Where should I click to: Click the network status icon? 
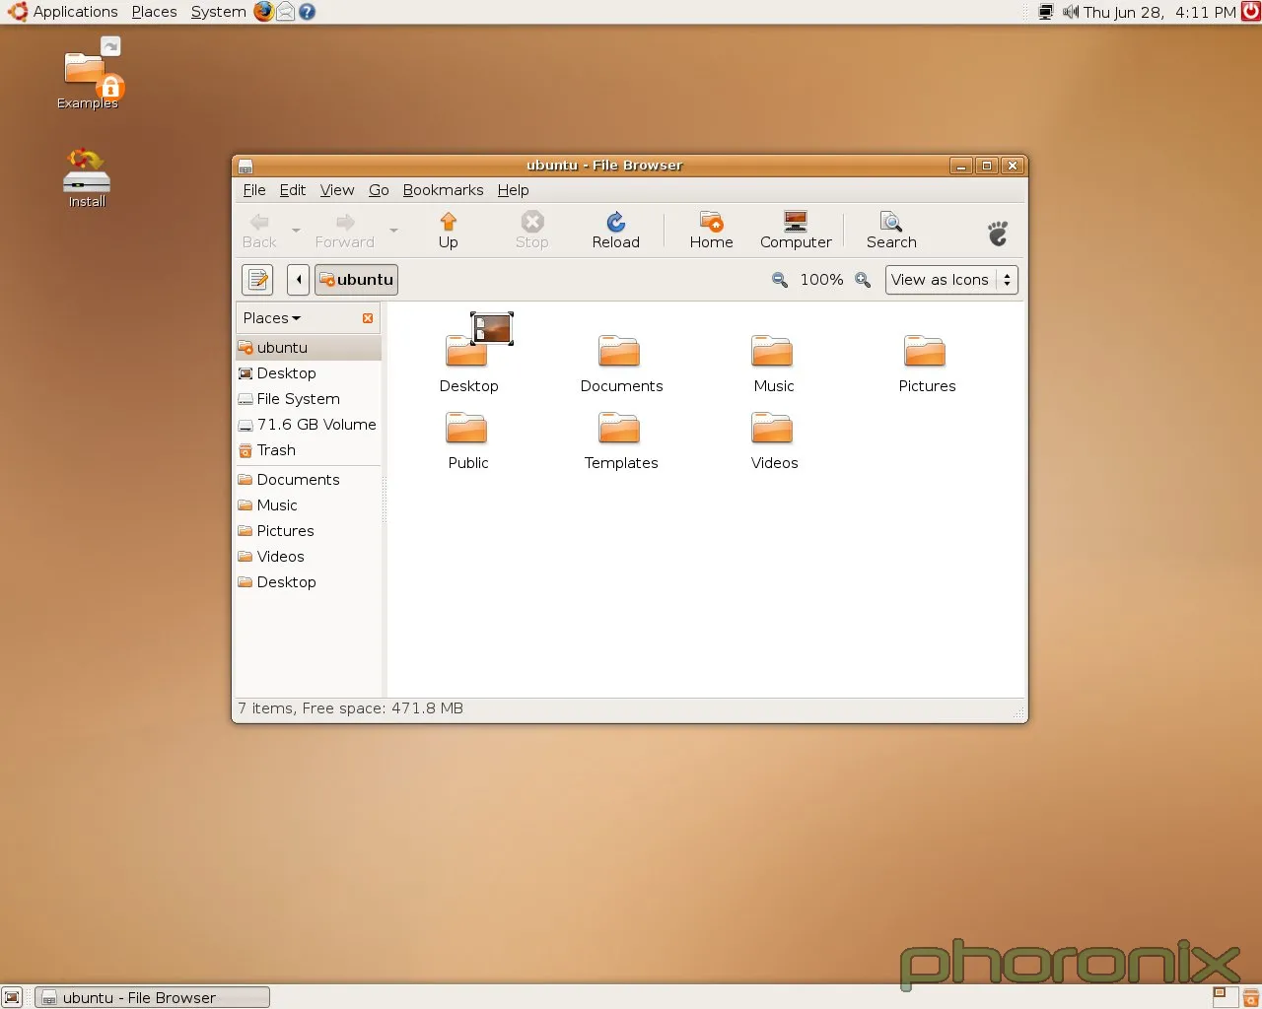click(x=1046, y=12)
